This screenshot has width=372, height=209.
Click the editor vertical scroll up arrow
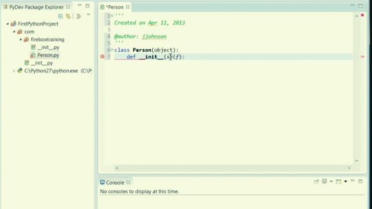(356, 16)
